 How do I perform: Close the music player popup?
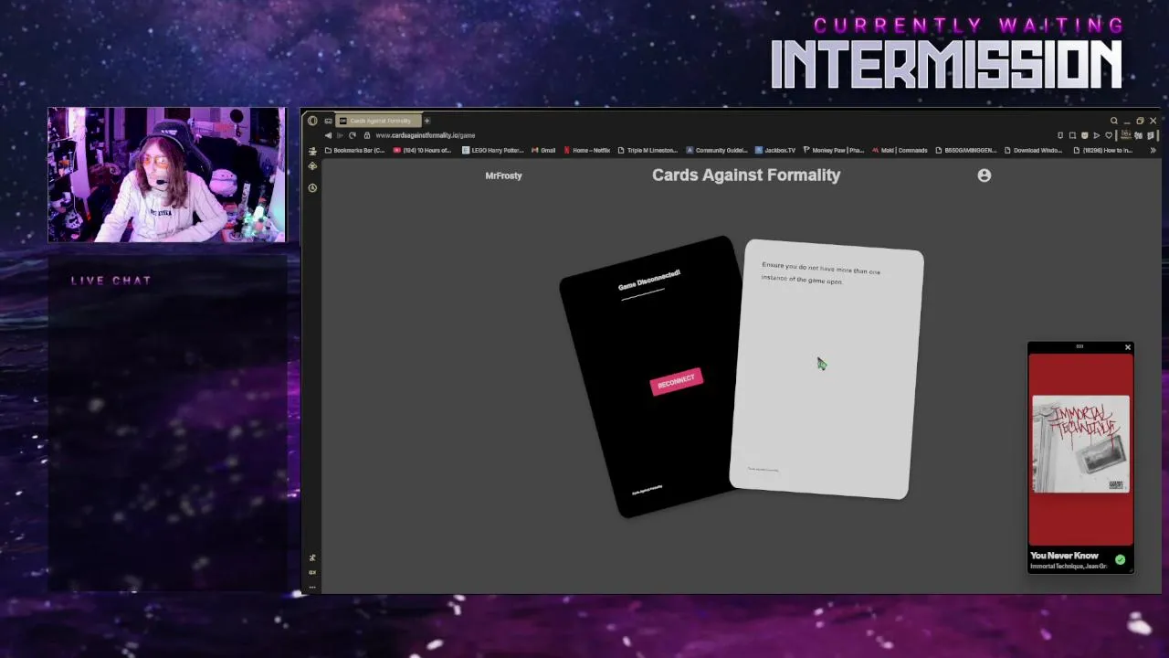(x=1128, y=347)
